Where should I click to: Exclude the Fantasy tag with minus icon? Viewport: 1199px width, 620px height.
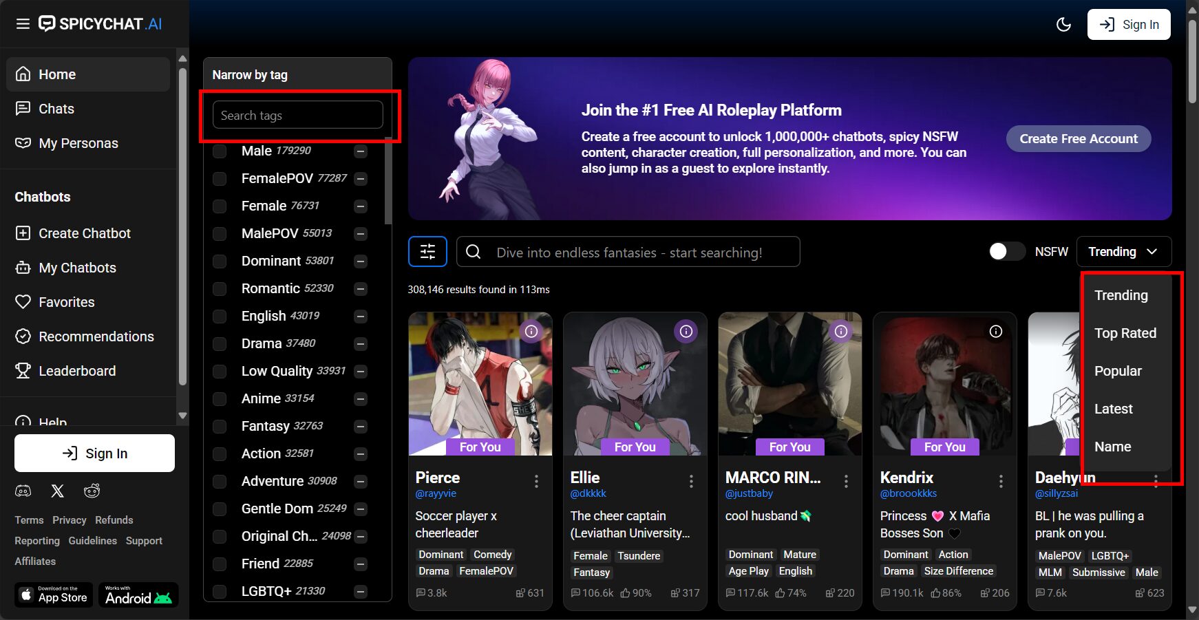point(361,427)
